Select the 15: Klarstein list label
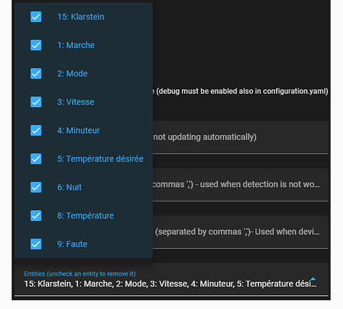 81,17
